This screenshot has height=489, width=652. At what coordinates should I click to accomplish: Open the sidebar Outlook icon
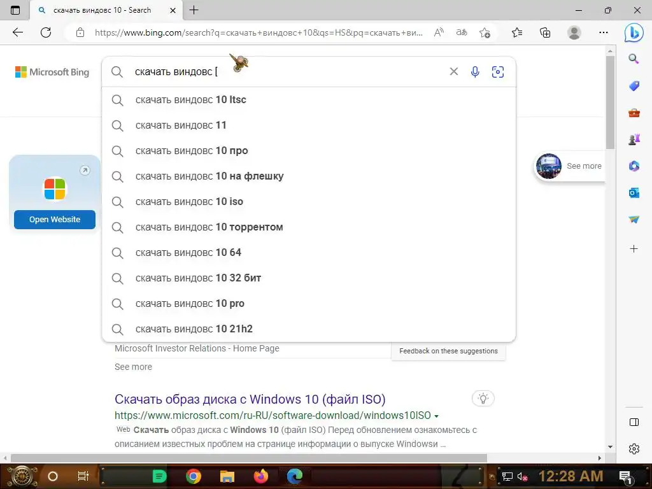634,192
